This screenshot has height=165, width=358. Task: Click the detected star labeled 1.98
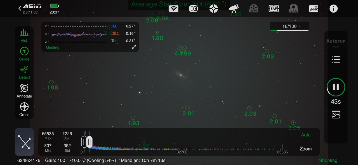pyautogui.click(x=51, y=82)
